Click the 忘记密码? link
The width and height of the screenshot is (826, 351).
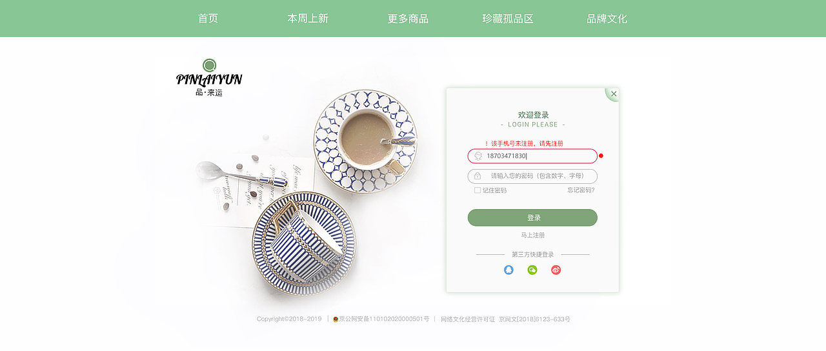pos(581,190)
